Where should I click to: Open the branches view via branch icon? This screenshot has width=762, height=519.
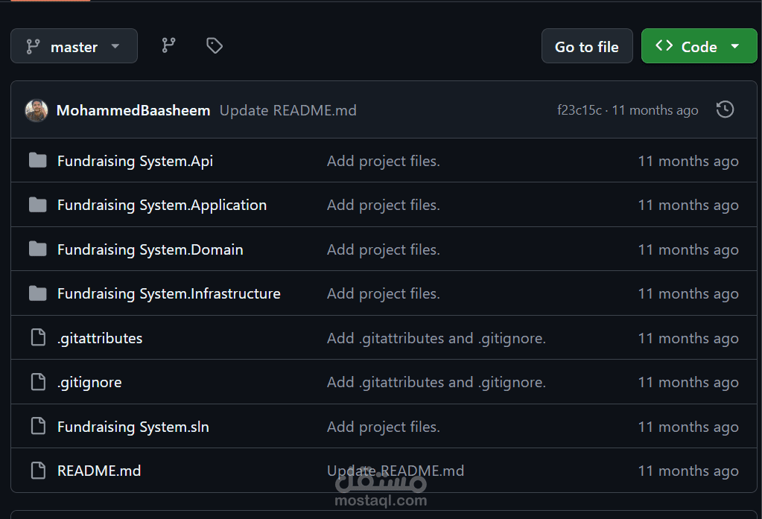point(168,45)
